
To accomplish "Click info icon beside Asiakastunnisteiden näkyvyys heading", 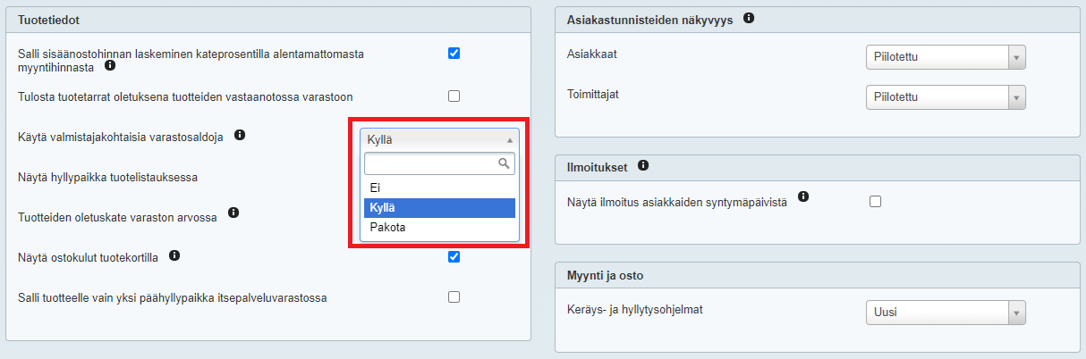I will point(749,18).
